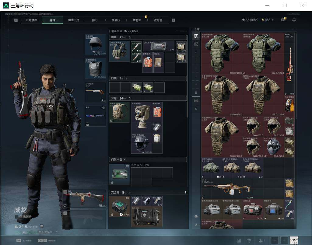Screen dimensions: 312x245
Task: Select the equipped helmet slot showing 18.0
Action: coord(95,45)
